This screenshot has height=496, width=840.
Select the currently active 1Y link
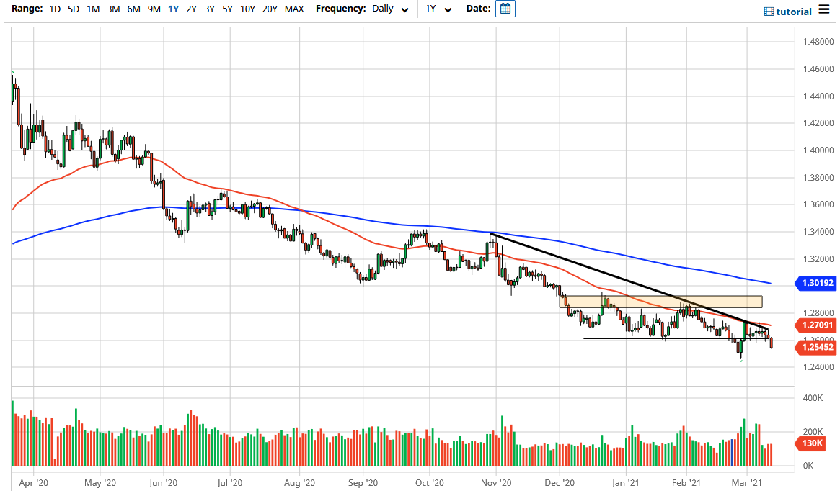coord(172,10)
